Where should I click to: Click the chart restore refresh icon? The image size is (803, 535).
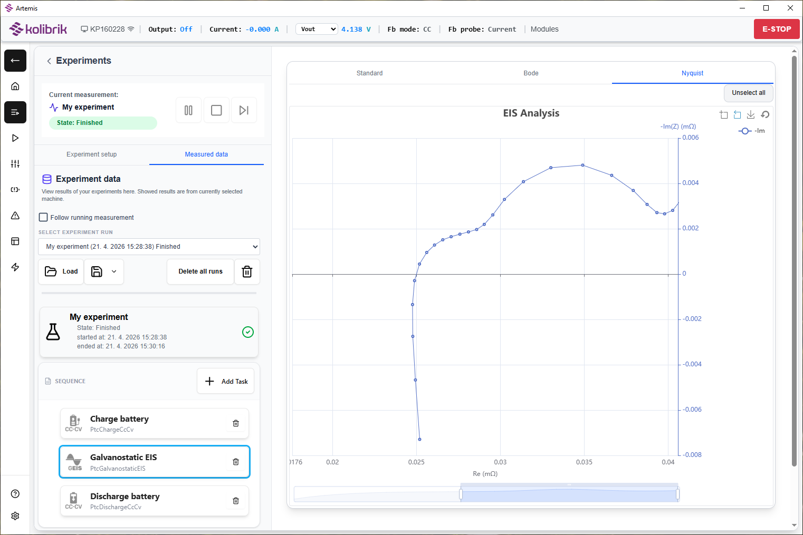click(765, 115)
